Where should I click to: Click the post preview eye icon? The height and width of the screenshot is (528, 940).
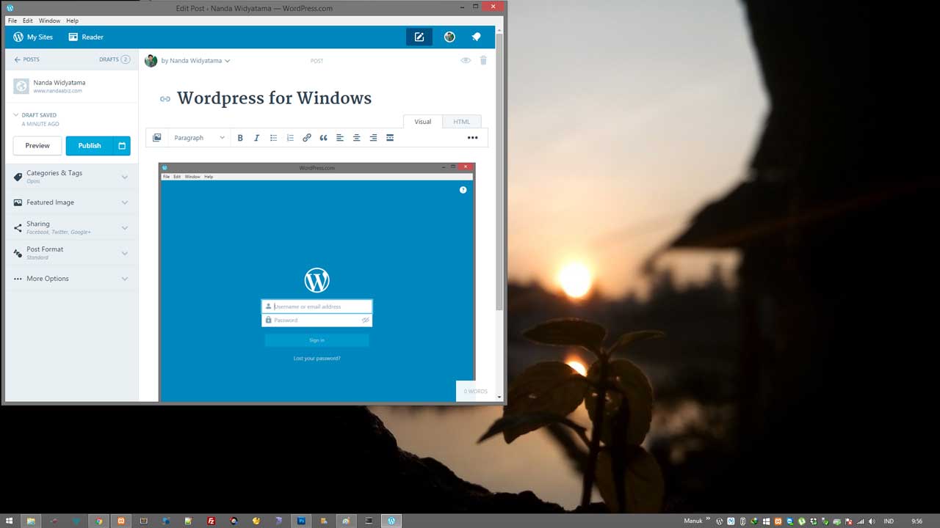pyautogui.click(x=466, y=60)
